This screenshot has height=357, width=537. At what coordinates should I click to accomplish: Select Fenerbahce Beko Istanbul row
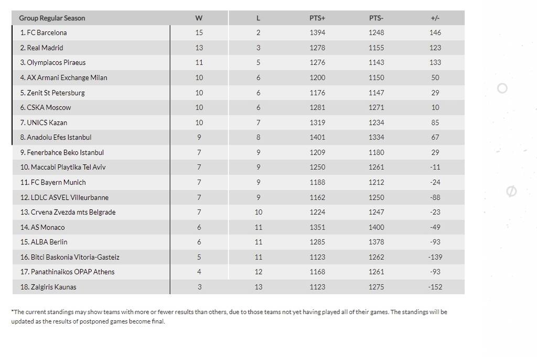(62, 153)
